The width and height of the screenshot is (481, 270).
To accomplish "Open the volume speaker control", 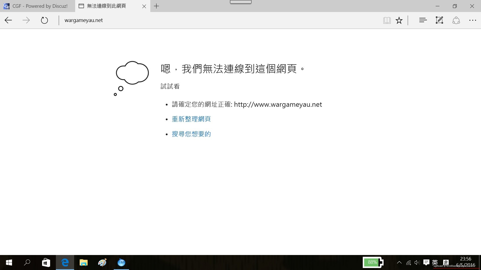I will [417, 262].
